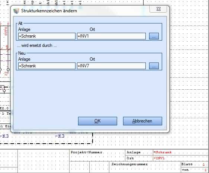This screenshot has height=173, width=209.
Task: Select the '... wird ersetzt durch ...' text
Action: click(x=37, y=45)
